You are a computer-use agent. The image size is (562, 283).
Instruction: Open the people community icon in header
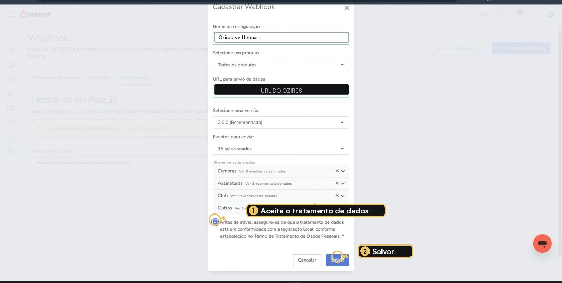click(x=485, y=14)
